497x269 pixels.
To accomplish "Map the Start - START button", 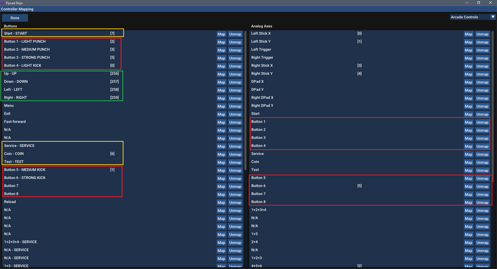I will (221, 34).
